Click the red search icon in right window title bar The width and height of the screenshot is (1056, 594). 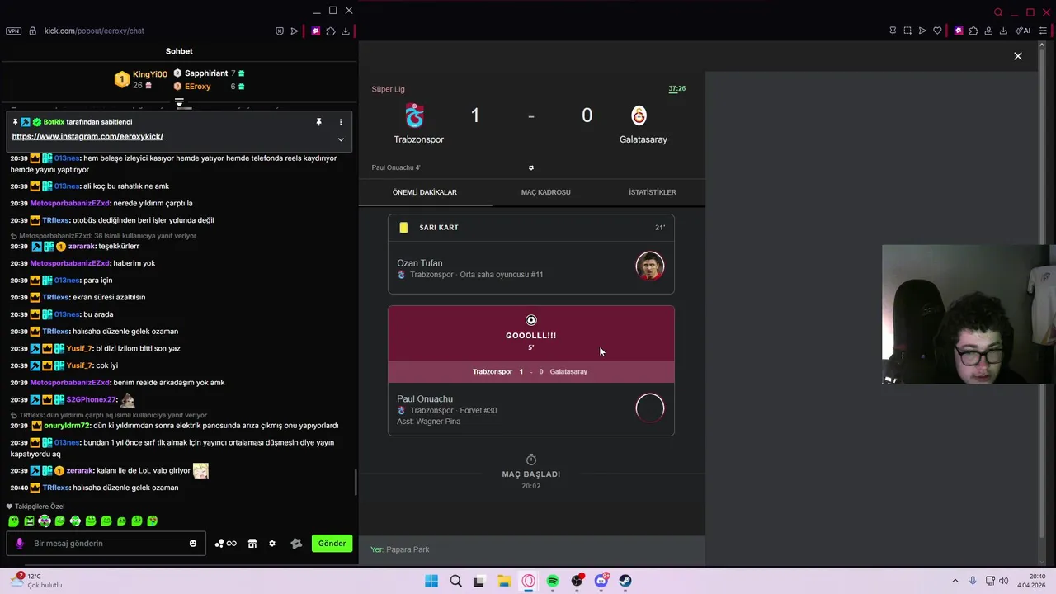(998, 12)
